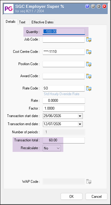Click the Cost Centre Code field ****-1110

(x=64, y=52)
